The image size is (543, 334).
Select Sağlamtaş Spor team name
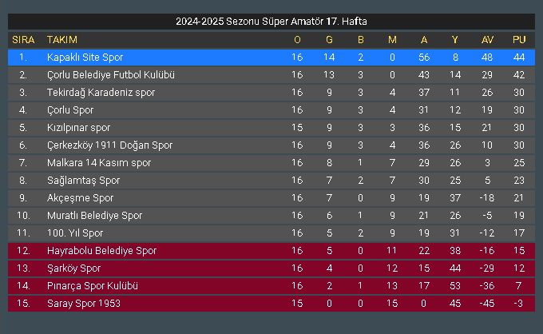[84, 181]
